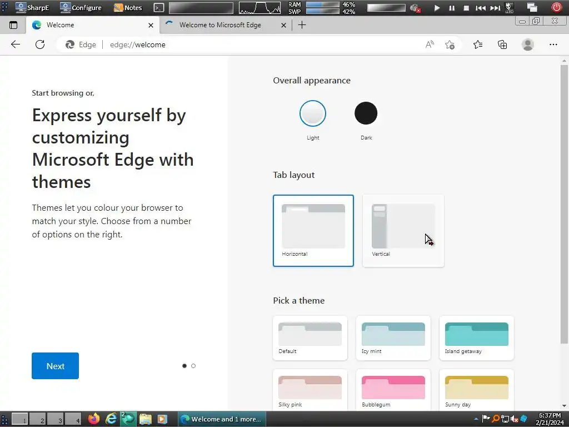Switch to virtual desktop 1
The height and width of the screenshot is (427, 569).
19,419
